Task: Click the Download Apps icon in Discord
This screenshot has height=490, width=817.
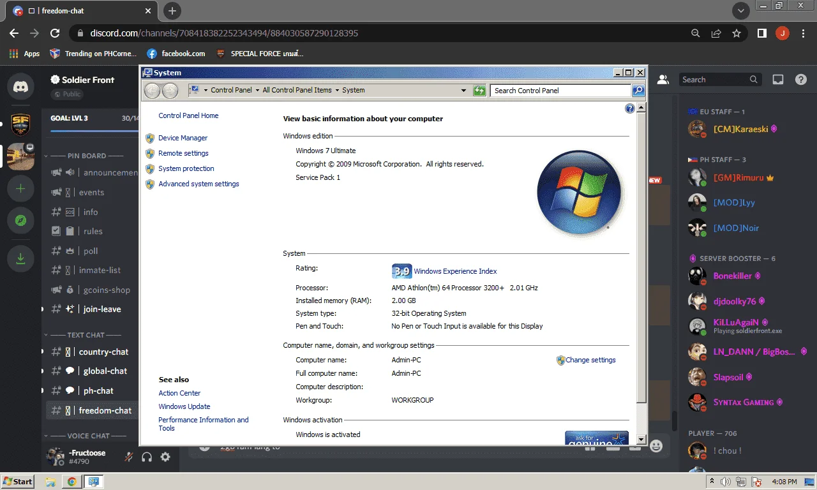Action: (20, 258)
